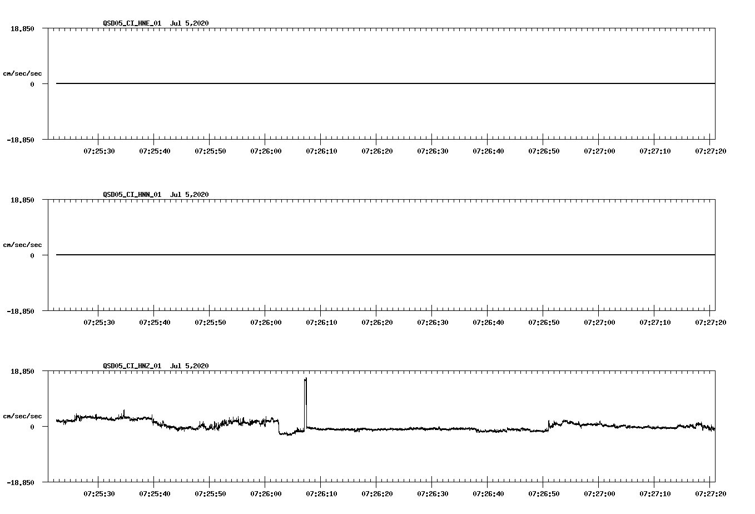
Task: Click the 07:26:20 time label on HNN plot
Action: pos(377,322)
